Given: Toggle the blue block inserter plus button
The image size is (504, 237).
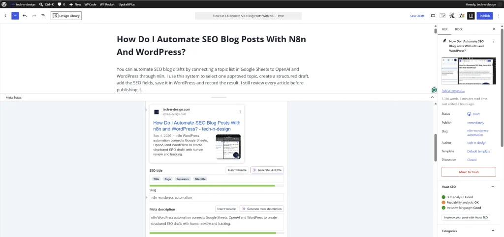Looking at the screenshot, I should [x=15, y=16].
